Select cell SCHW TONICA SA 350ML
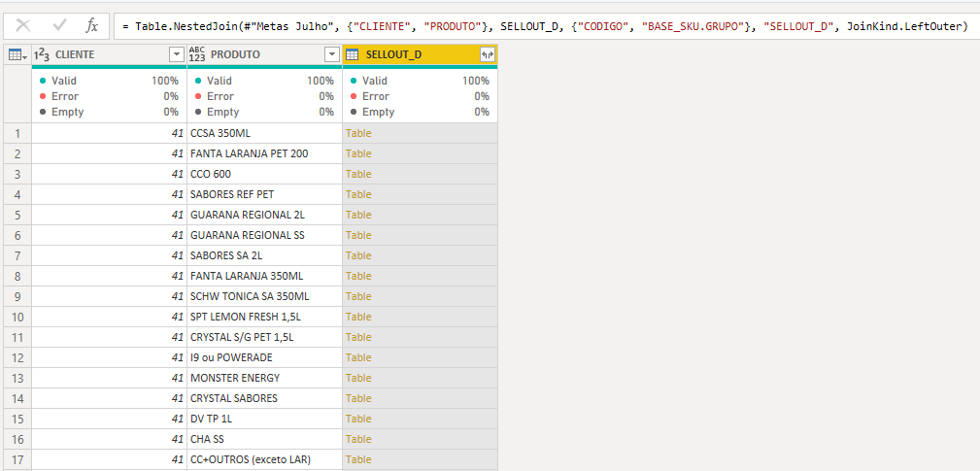The height and width of the screenshot is (471, 980). tap(264, 296)
